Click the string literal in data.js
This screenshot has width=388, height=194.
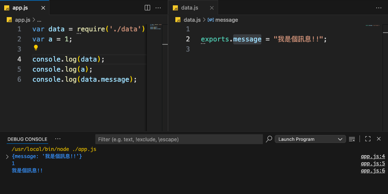(298, 39)
